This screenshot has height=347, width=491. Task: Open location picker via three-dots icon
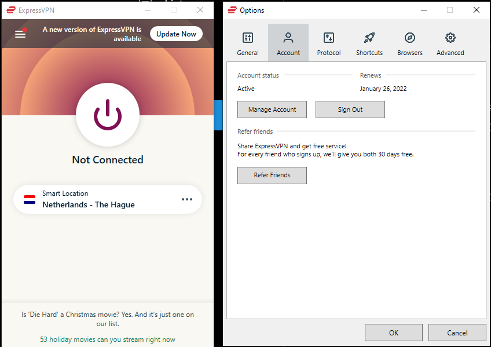point(187,199)
